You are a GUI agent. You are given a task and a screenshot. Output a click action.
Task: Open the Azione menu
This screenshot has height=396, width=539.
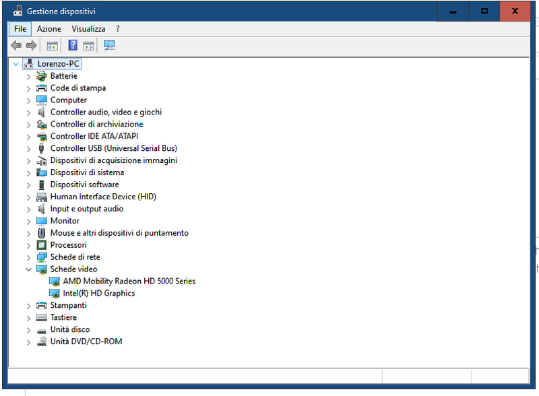click(49, 29)
